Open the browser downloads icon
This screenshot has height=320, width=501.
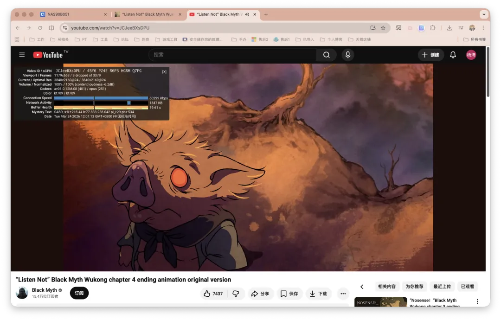449,28
